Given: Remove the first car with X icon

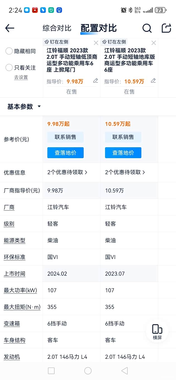Looking at the screenshot, I should 96,43.
